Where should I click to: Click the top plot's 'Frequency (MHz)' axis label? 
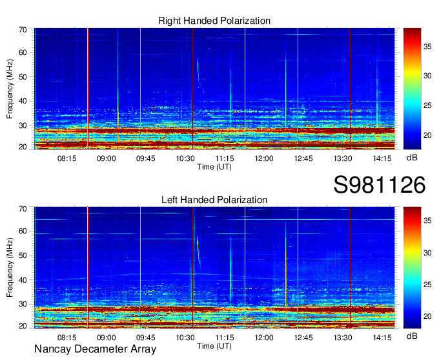(x=10, y=89)
